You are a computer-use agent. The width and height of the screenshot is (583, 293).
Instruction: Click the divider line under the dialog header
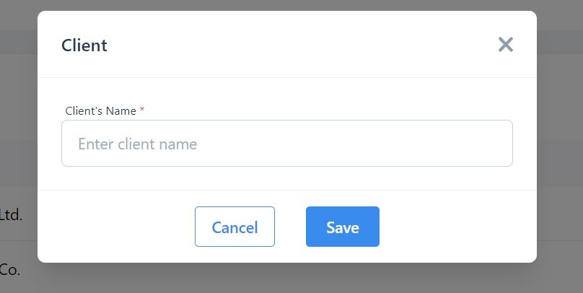(x=287, y=78)
